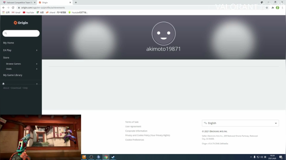Open the maps bookmark
The width and height of the screenshot is (286, 160).
[x=40, y=12]
